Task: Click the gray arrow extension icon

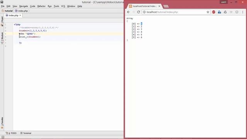Action: click(231, 12)
